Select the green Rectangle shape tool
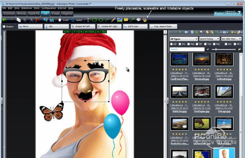This screenshot has height=158, width=245. 95,20
